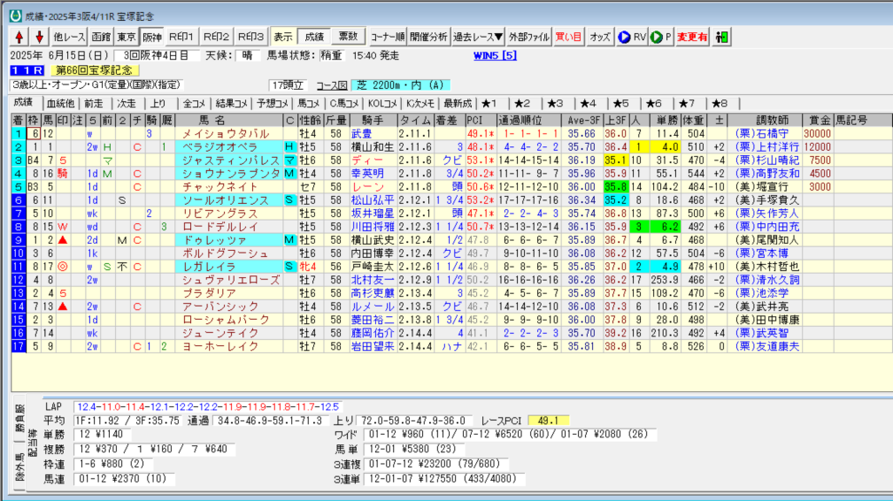Screen dimensions: 893x501
Task: Select the 票数 toolbar button
Action: coord(348,37)
